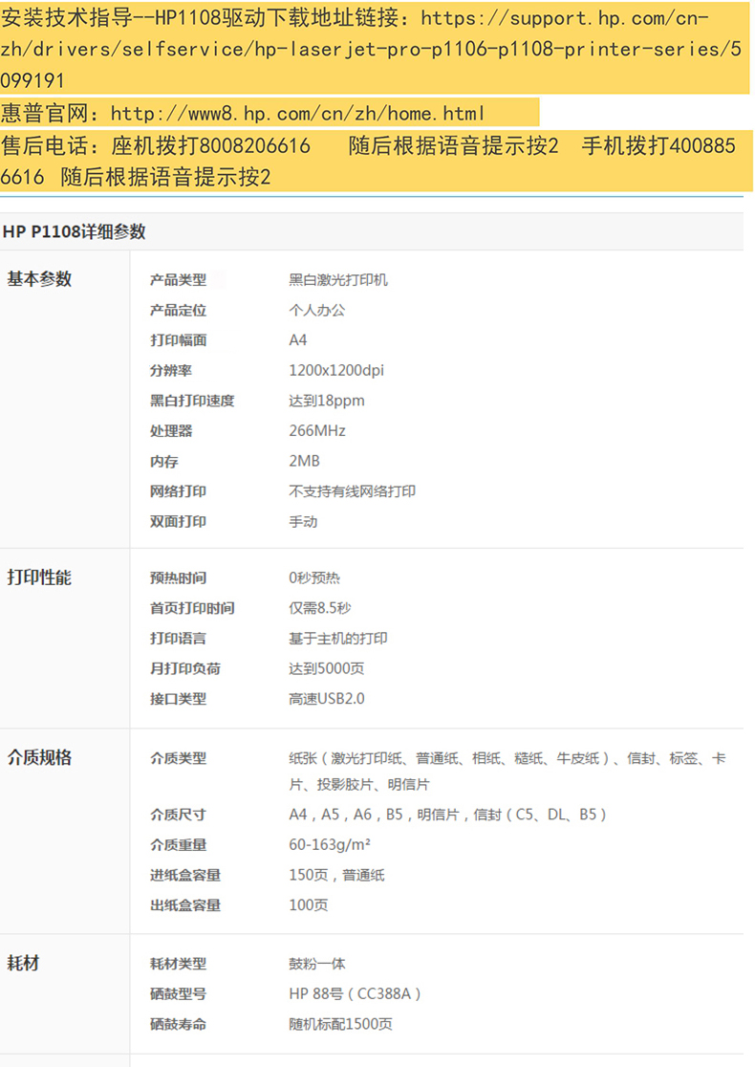
Task: Click the 介质尺寸 label
Action: click(178, 815)
